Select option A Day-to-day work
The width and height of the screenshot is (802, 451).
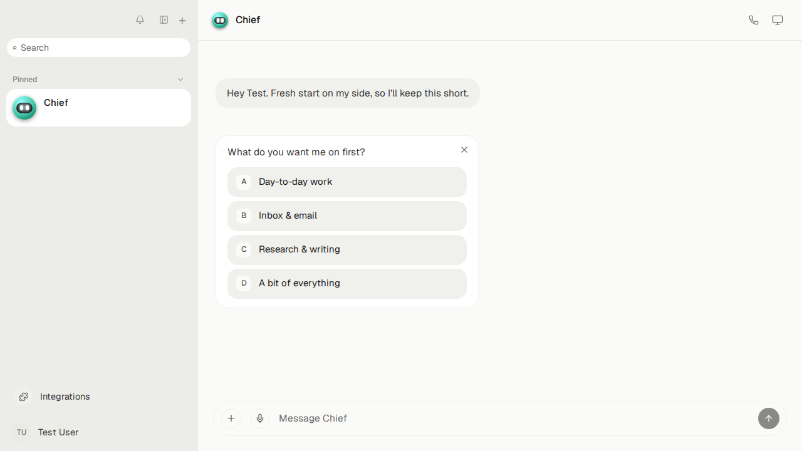tap(347, 182)
